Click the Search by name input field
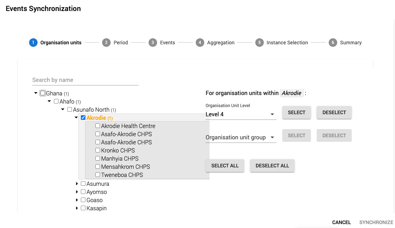Screen dimensions: 395x228 coord(85,80)
